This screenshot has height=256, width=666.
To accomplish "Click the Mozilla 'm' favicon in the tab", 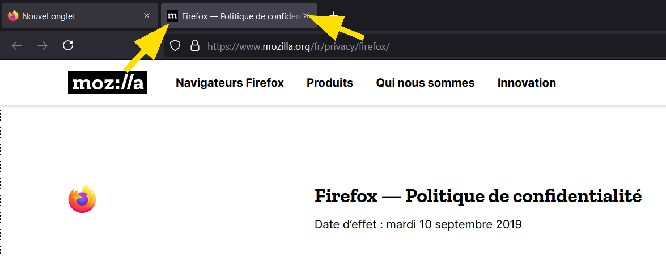I will [x=172, y=16].
